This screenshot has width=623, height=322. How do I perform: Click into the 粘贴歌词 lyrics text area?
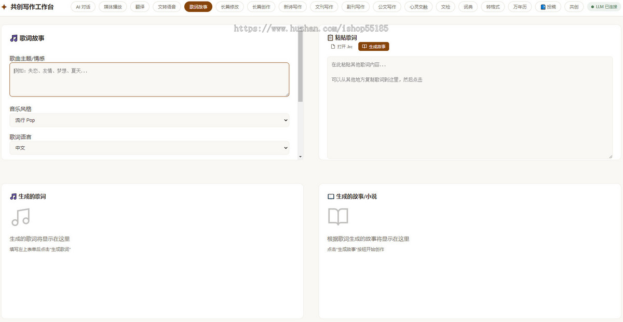coord(470,108)
